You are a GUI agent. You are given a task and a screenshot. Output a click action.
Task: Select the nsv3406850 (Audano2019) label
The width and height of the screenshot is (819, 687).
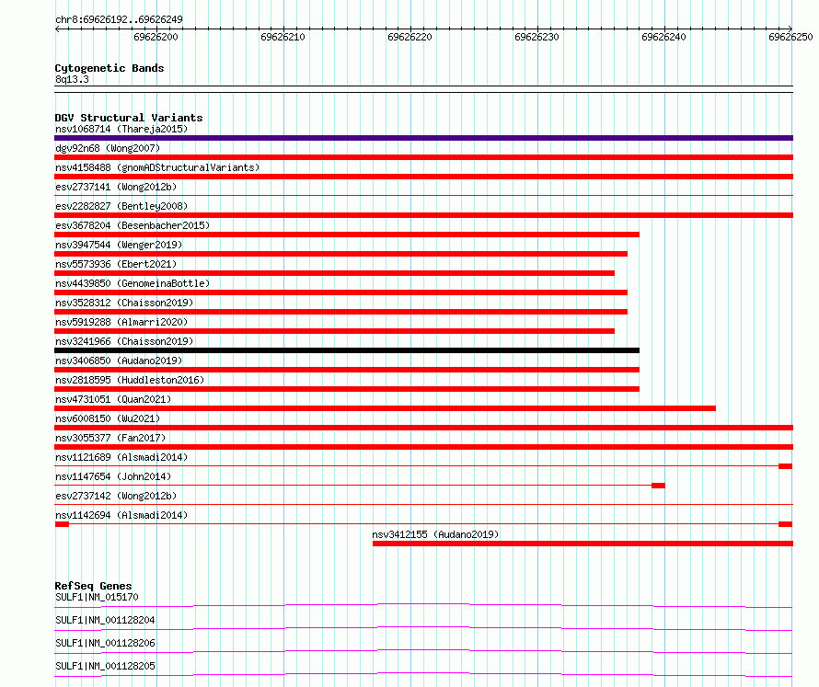tap(119, 361)
